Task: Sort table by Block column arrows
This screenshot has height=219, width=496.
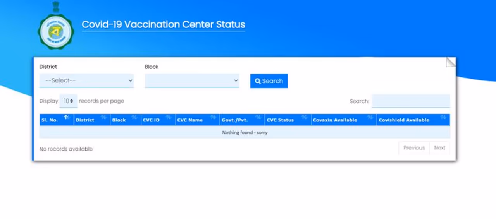Action: click(x=134, y=117)
